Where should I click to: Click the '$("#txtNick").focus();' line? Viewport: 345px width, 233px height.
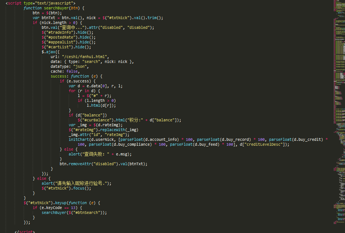tap(66, 188)
